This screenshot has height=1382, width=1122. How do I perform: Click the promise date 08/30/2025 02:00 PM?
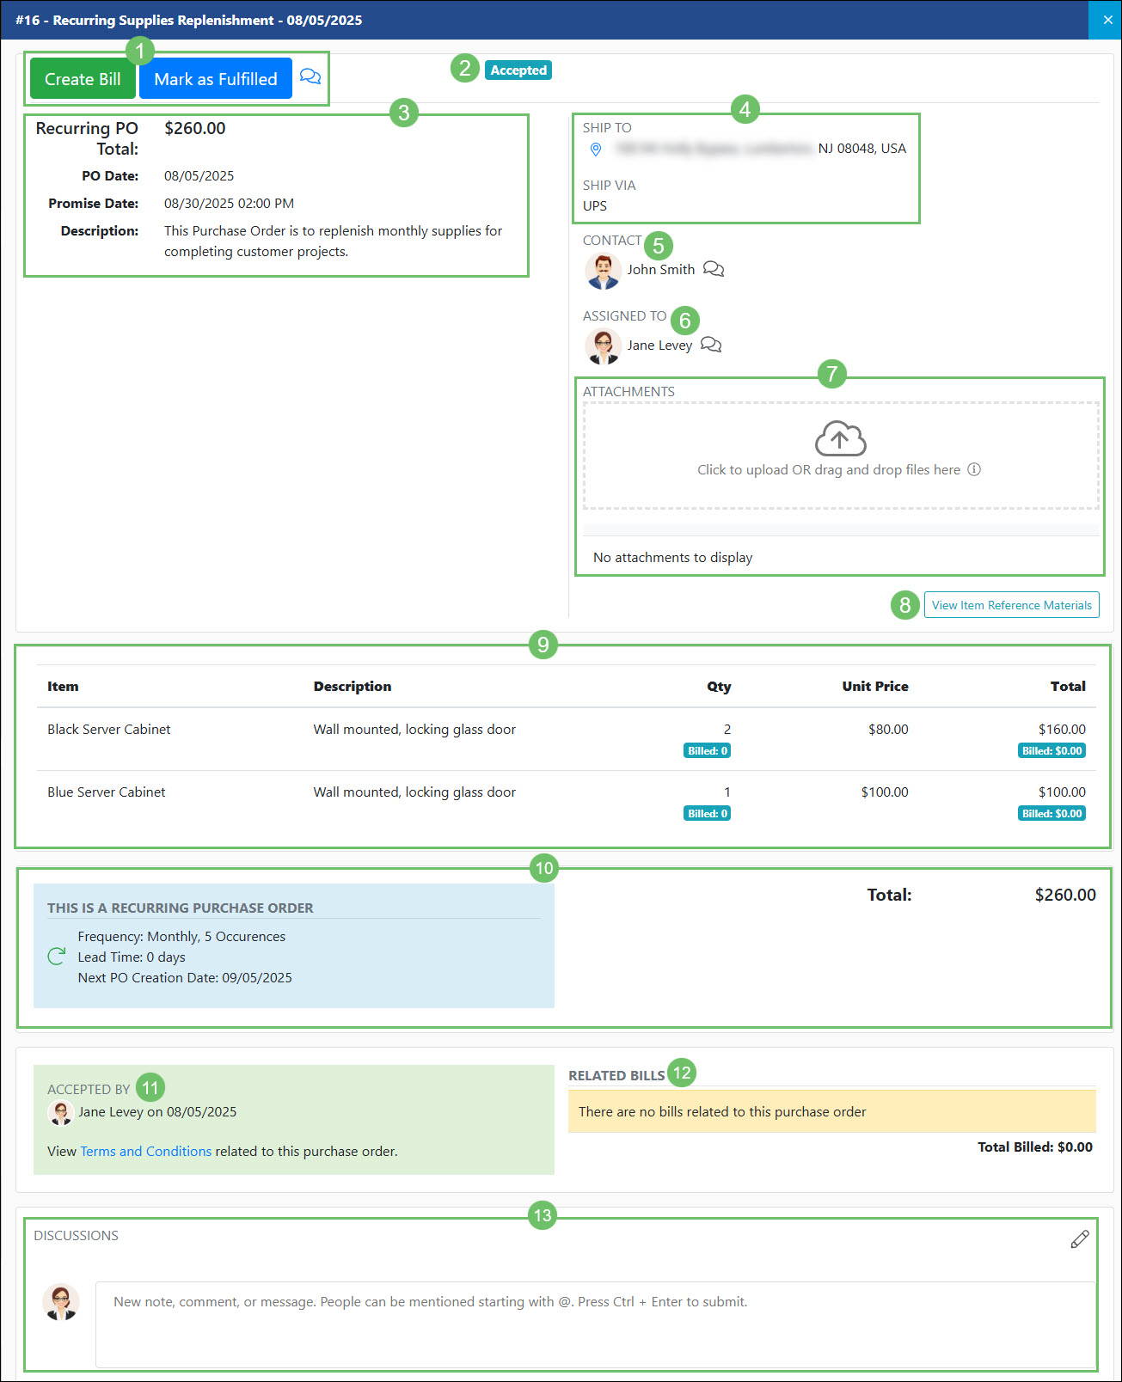tap(230, 204)
